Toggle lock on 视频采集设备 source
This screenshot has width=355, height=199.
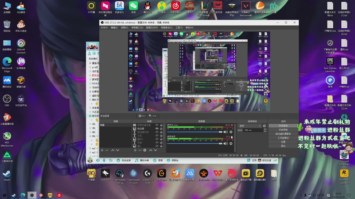click(161, 125)
